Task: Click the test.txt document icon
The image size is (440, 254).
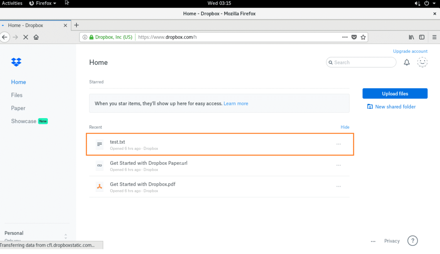Action: point(100,144)
